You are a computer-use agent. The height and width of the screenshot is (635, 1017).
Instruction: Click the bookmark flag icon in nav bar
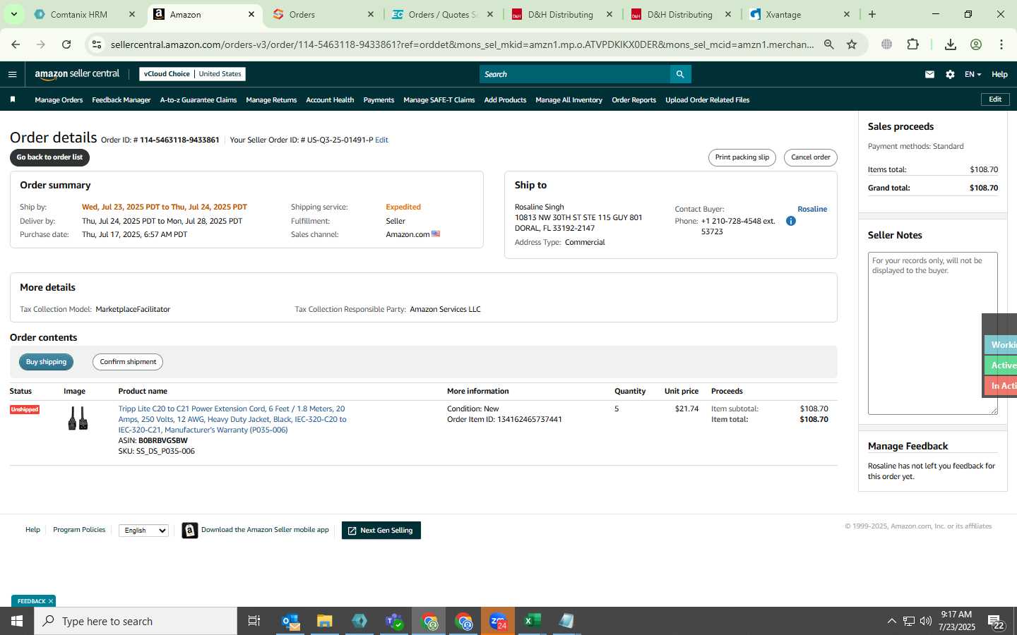(x=13, y=99)
